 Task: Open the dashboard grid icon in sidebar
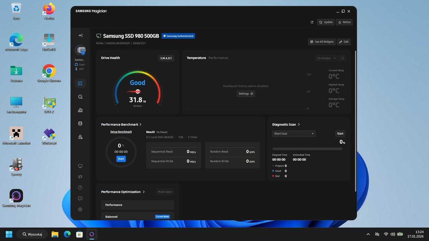point(80,83)
